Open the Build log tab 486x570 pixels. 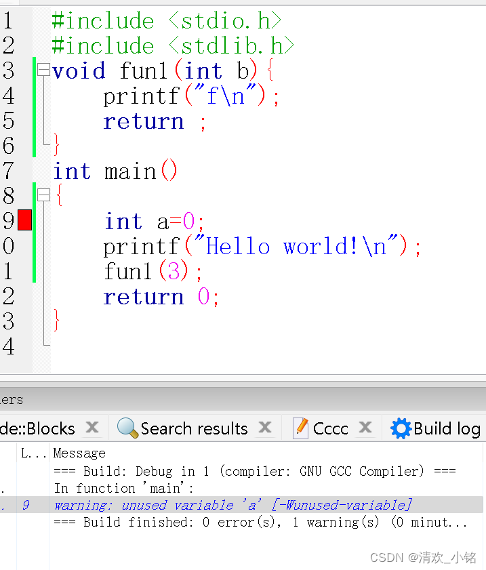436,428
